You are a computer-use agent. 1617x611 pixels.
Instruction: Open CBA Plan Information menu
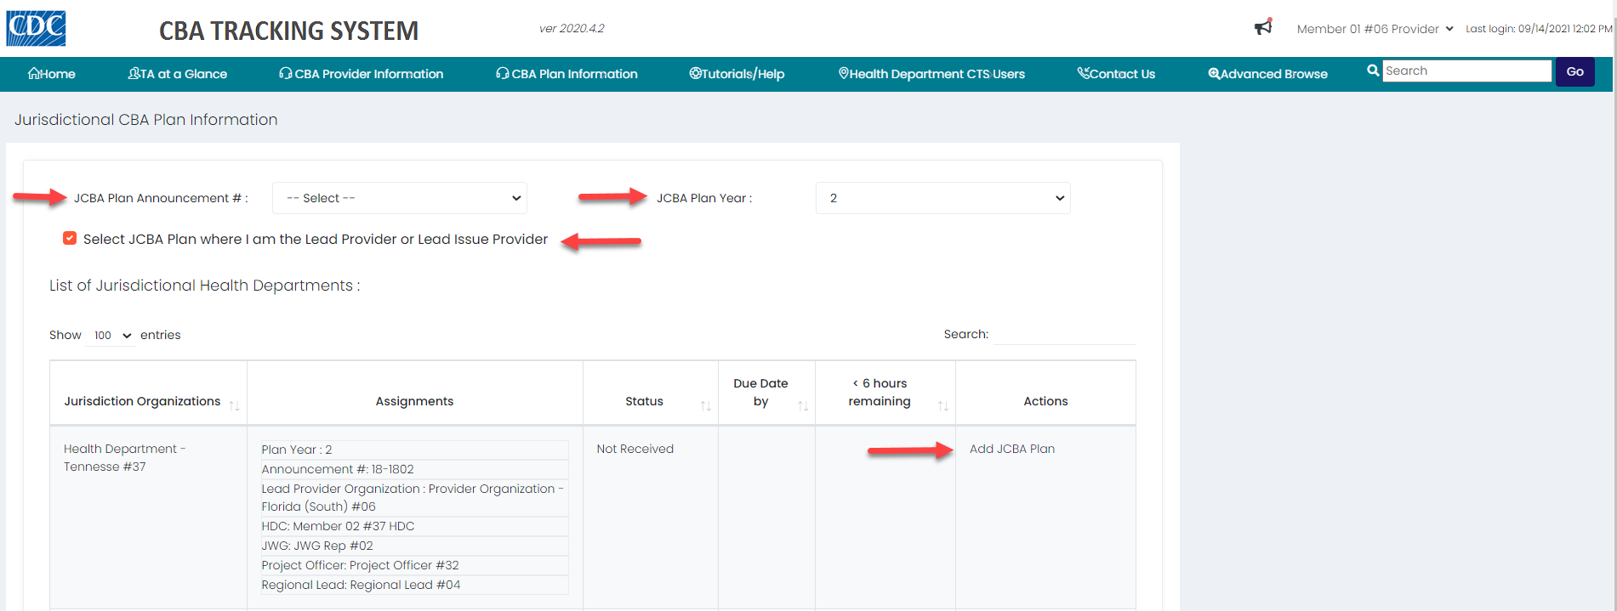click(x=567, y=74)
